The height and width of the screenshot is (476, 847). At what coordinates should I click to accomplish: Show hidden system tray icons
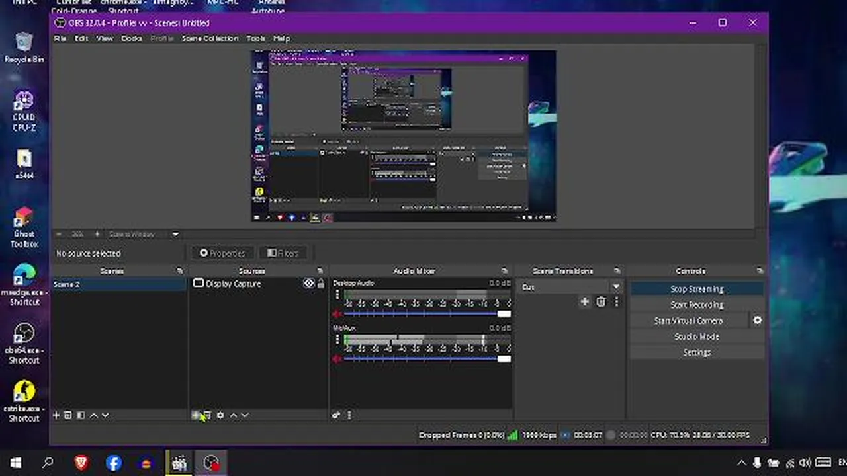tap(741, 463)
